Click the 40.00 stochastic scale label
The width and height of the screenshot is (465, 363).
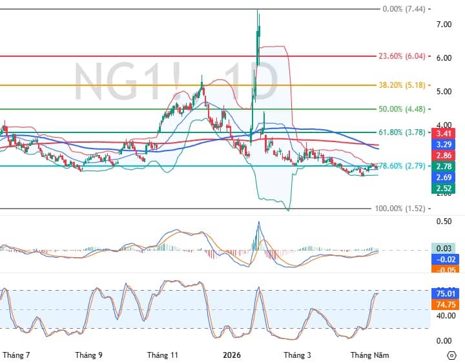446,316
